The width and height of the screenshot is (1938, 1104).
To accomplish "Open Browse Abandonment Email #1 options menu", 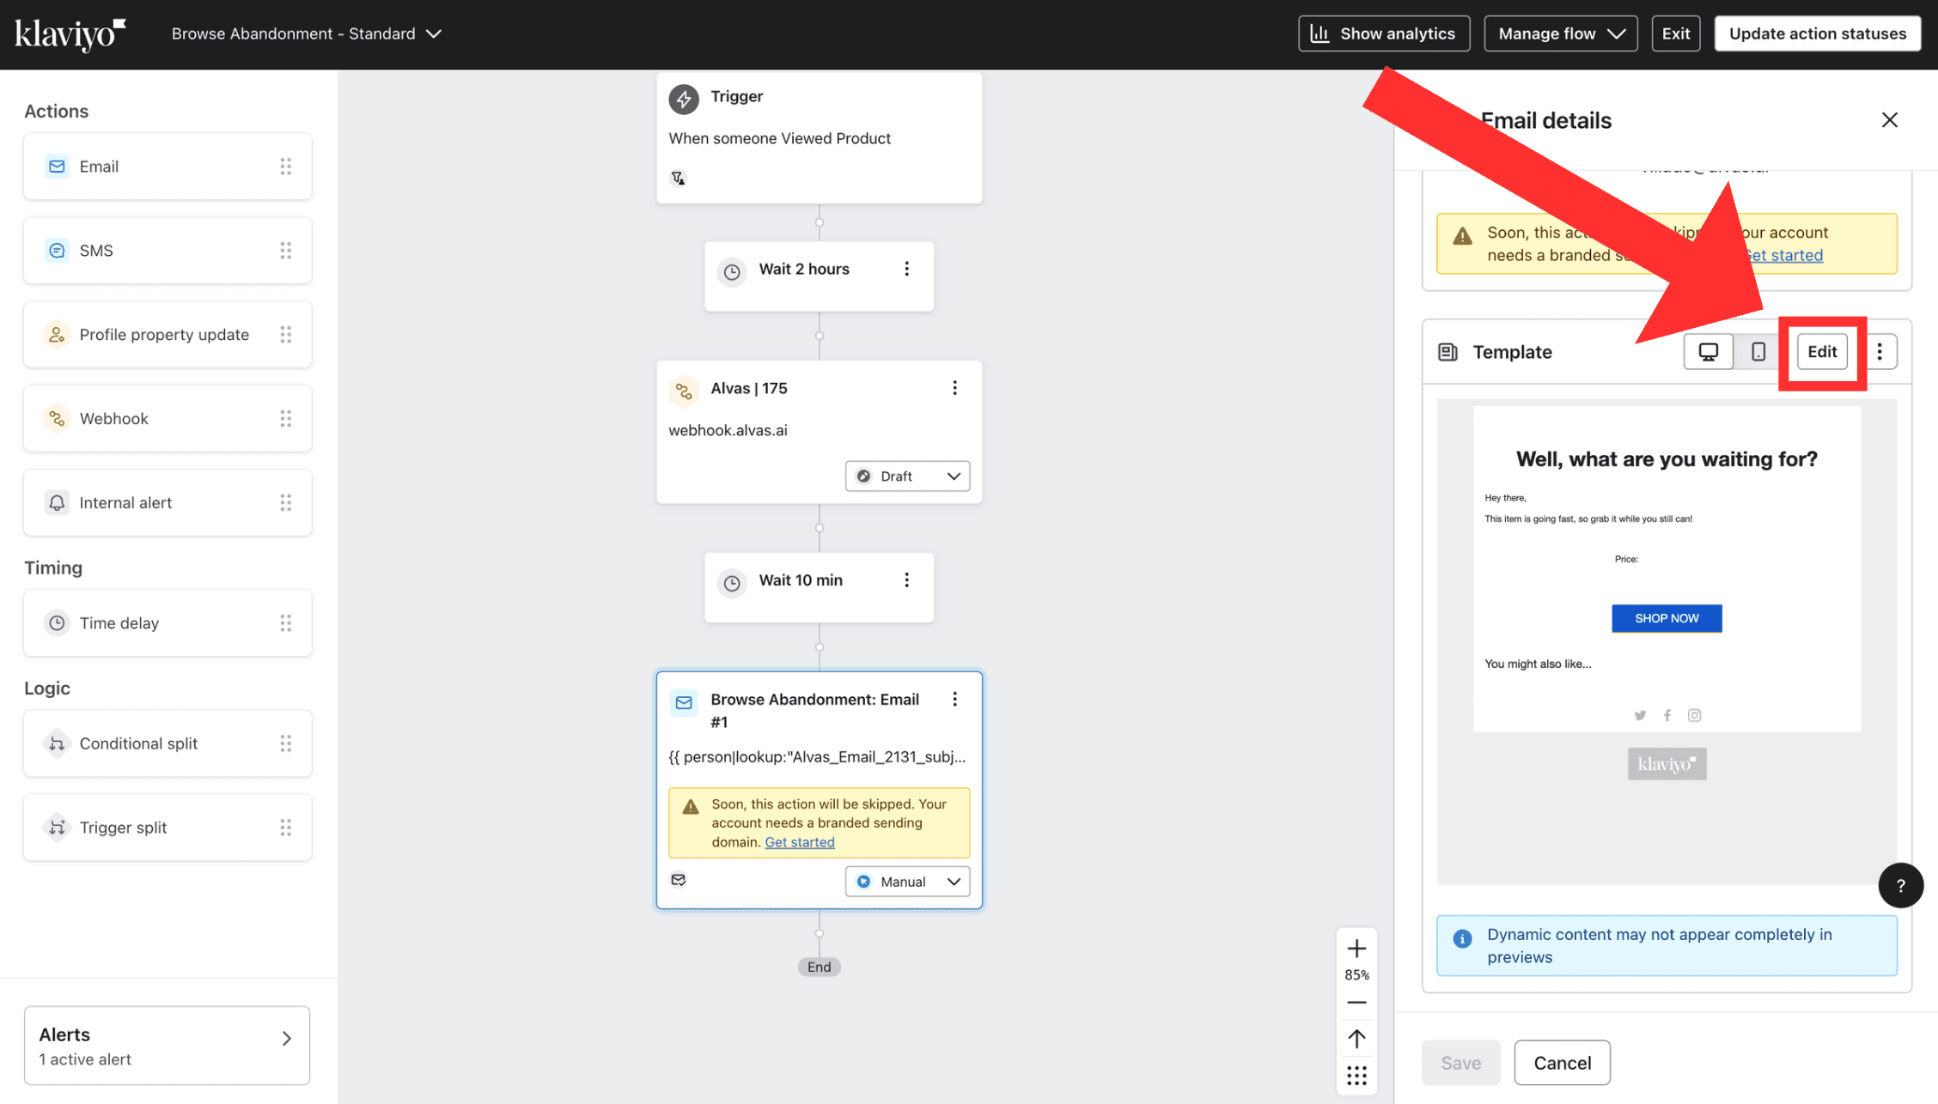I will coord(954,700).
